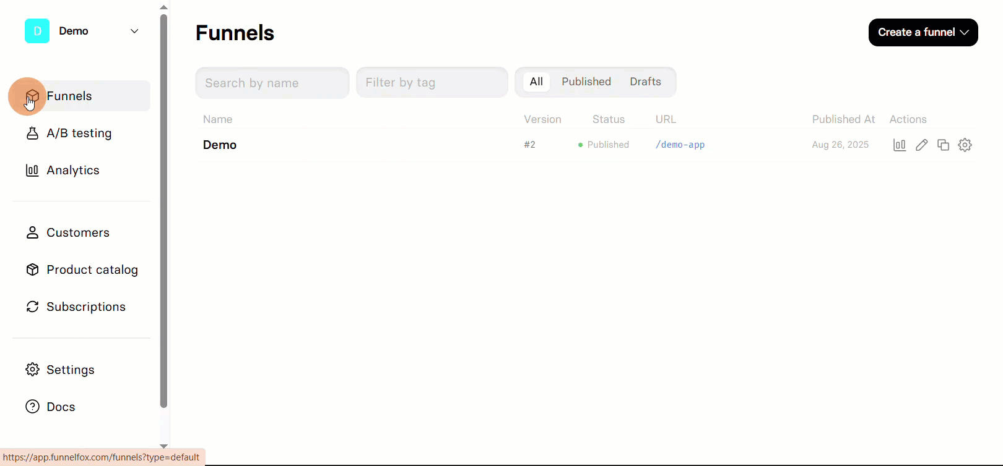The image size is (1003, 466).
Task: Open Demo funnel settings gear in Actions
Action: (965, 145)
